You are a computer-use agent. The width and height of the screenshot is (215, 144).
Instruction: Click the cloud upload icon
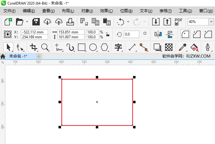tap(59, 22)
